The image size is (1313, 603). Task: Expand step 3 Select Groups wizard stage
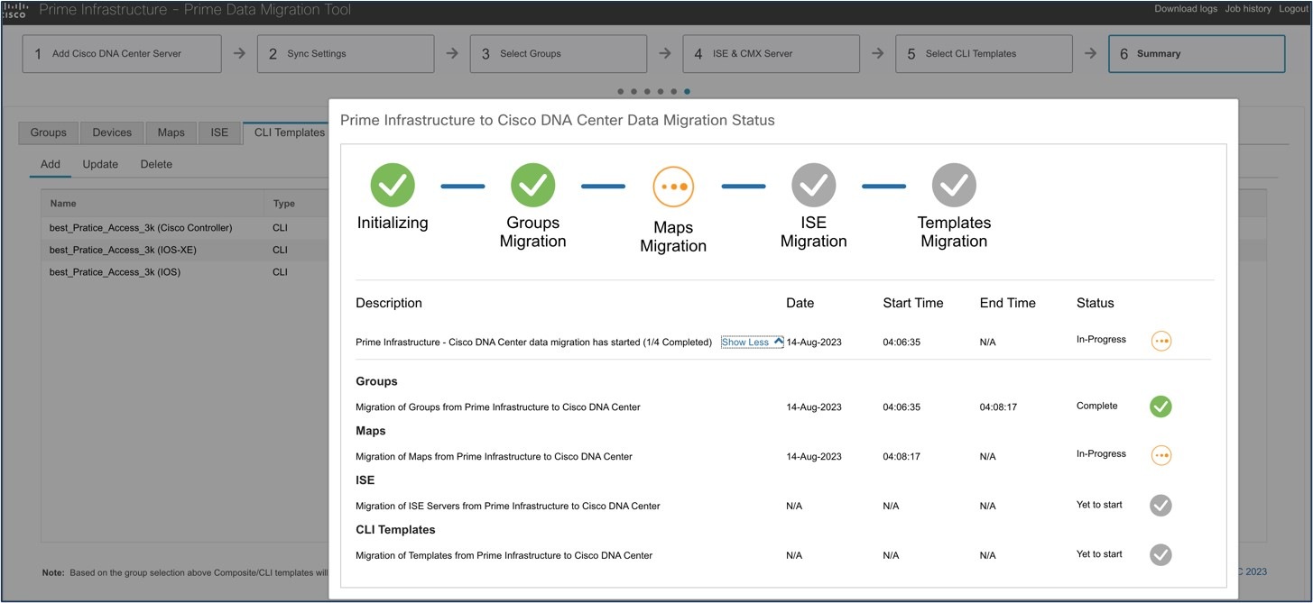click(x=558, y=53)
